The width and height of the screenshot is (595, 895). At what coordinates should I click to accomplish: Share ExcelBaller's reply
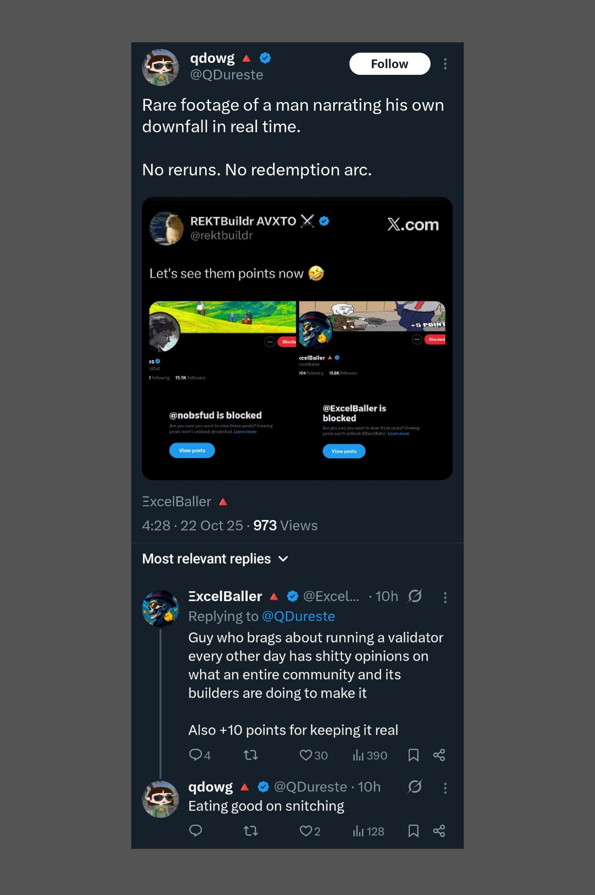tap(439, 755)
